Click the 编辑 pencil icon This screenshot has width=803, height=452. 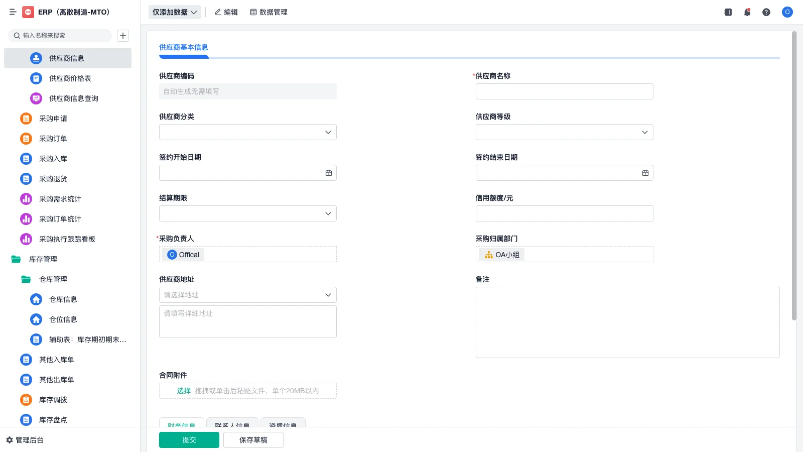coord(226,12)
